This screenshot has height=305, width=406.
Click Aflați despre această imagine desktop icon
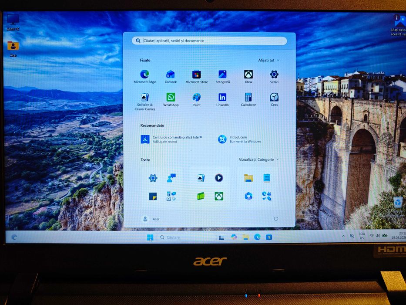click(x=399, y=25)
